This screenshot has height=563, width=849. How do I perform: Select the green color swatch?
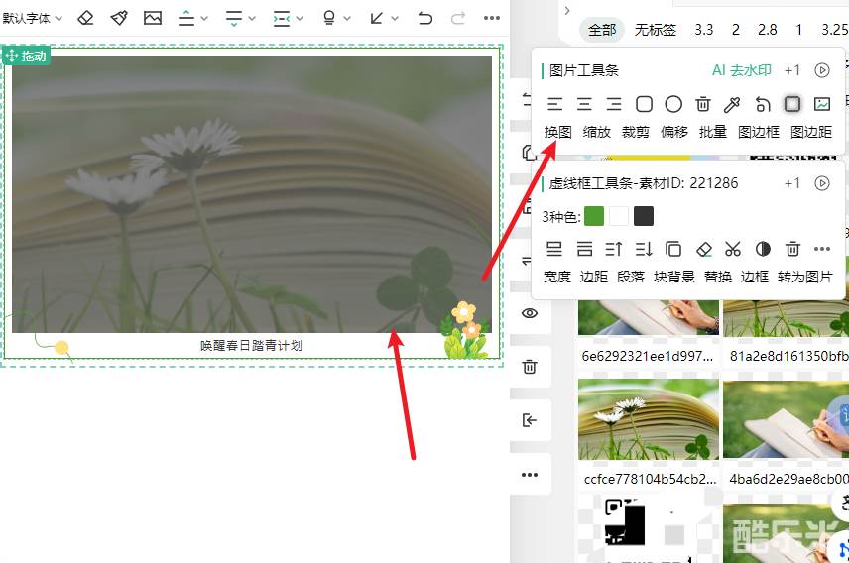click(594, 216)
